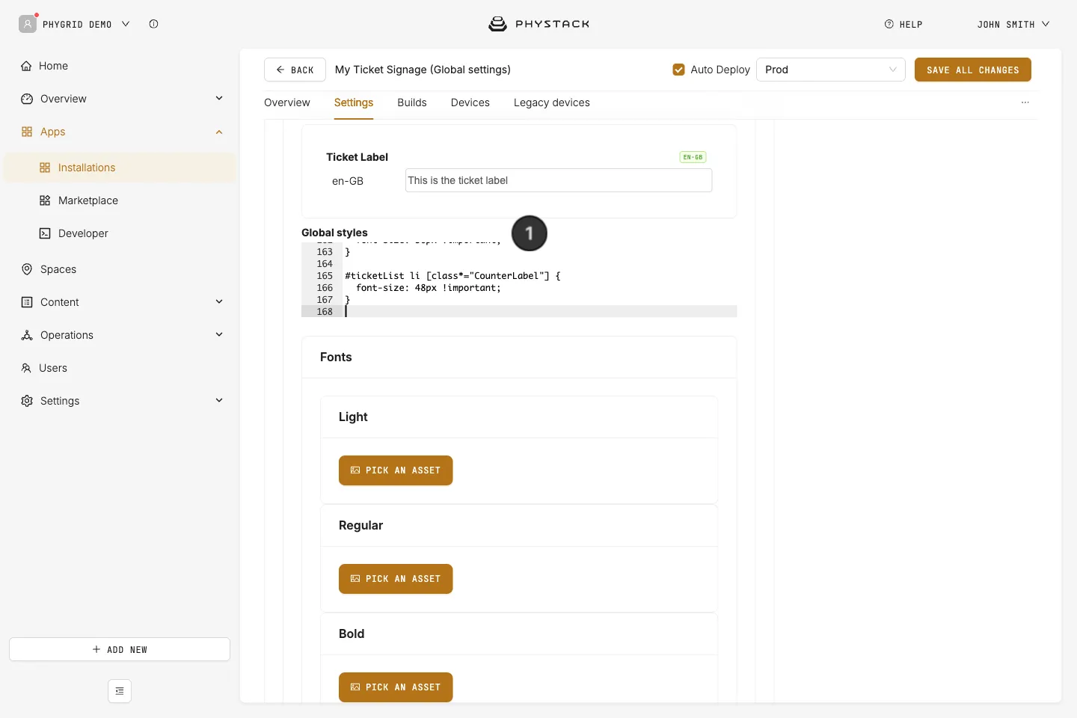The width and height of the screenshot is (1077, 718).
Task: Expand the Settings sidebar section chevron
Action: pyautogui.click(x=219, y=400)
